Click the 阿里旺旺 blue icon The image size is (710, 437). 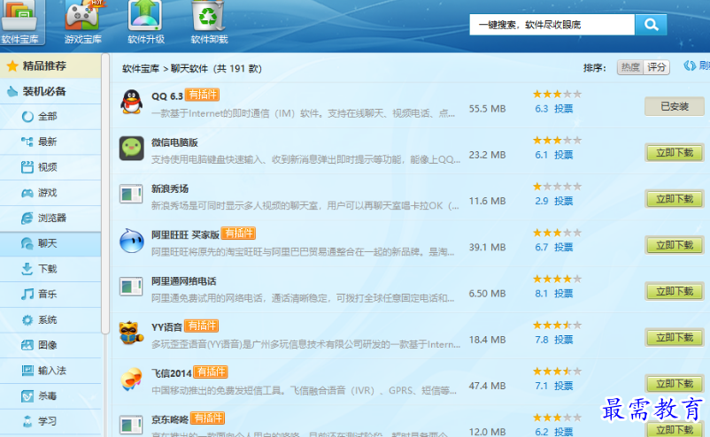tap(132, 241)
